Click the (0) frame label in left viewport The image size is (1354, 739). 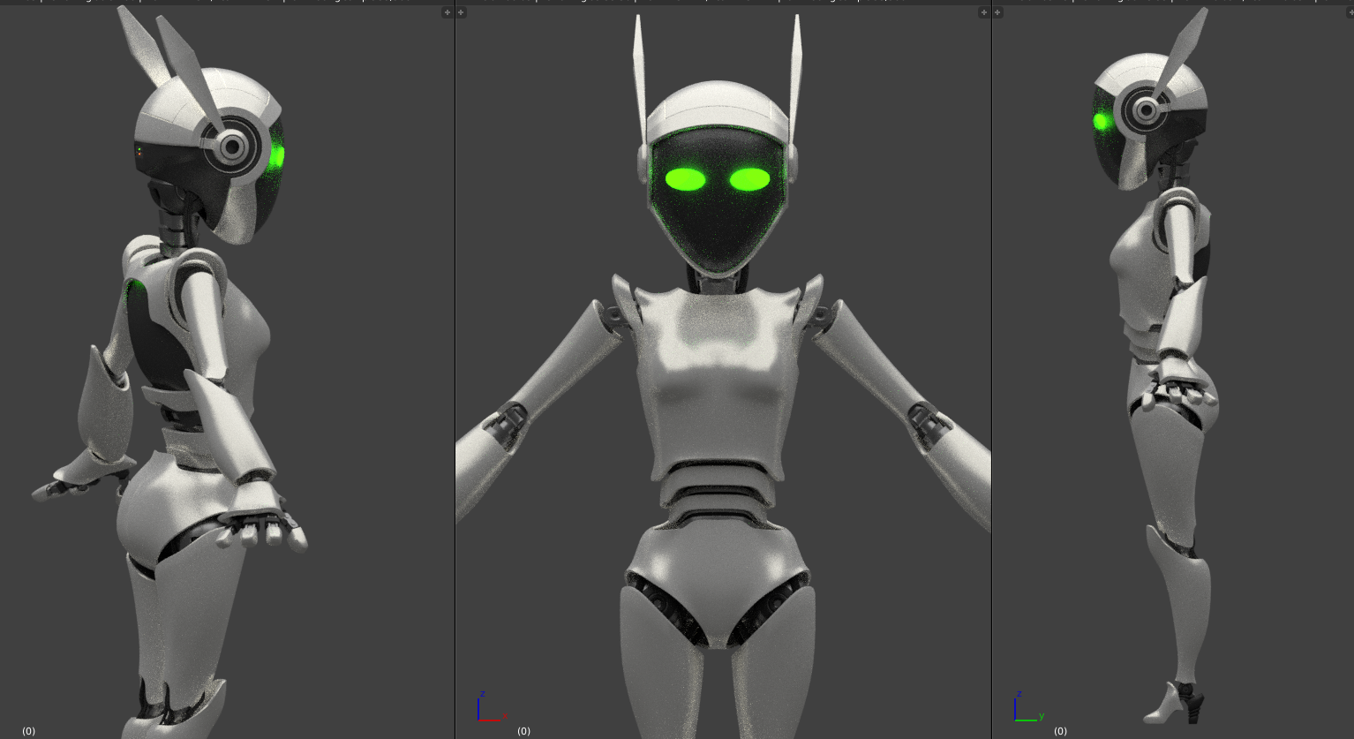[29, 731]
